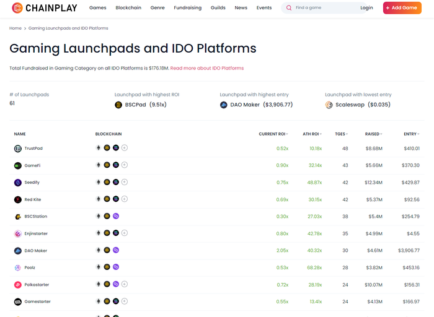Click BSCPad icon in highest ROI stat
The height and width of the screenshot is (317, 434).
[x=118, y=105]
